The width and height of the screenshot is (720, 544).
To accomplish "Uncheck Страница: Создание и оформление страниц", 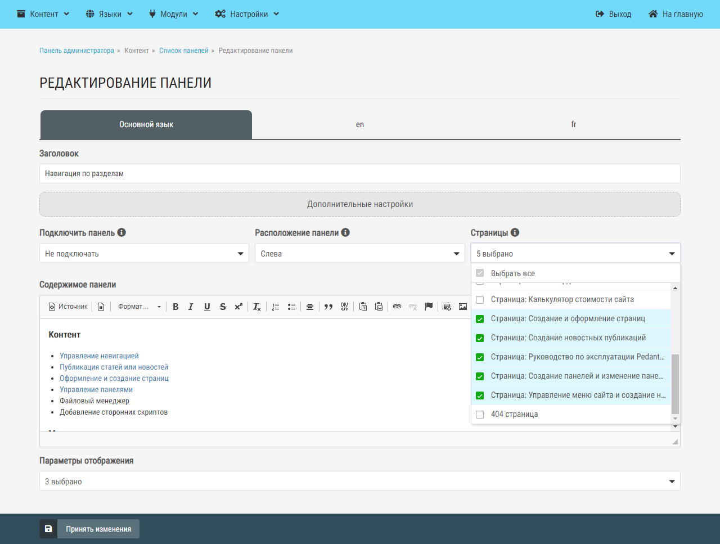I will point(480,319).
